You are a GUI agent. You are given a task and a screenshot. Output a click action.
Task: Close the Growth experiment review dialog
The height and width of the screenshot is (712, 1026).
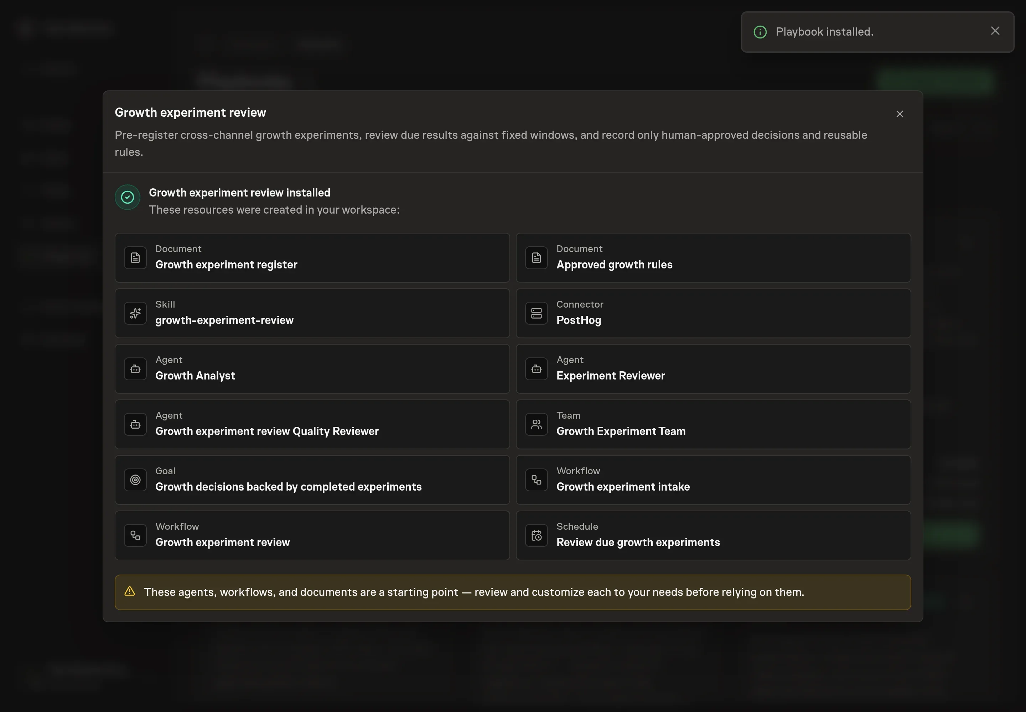click(899, 114)
